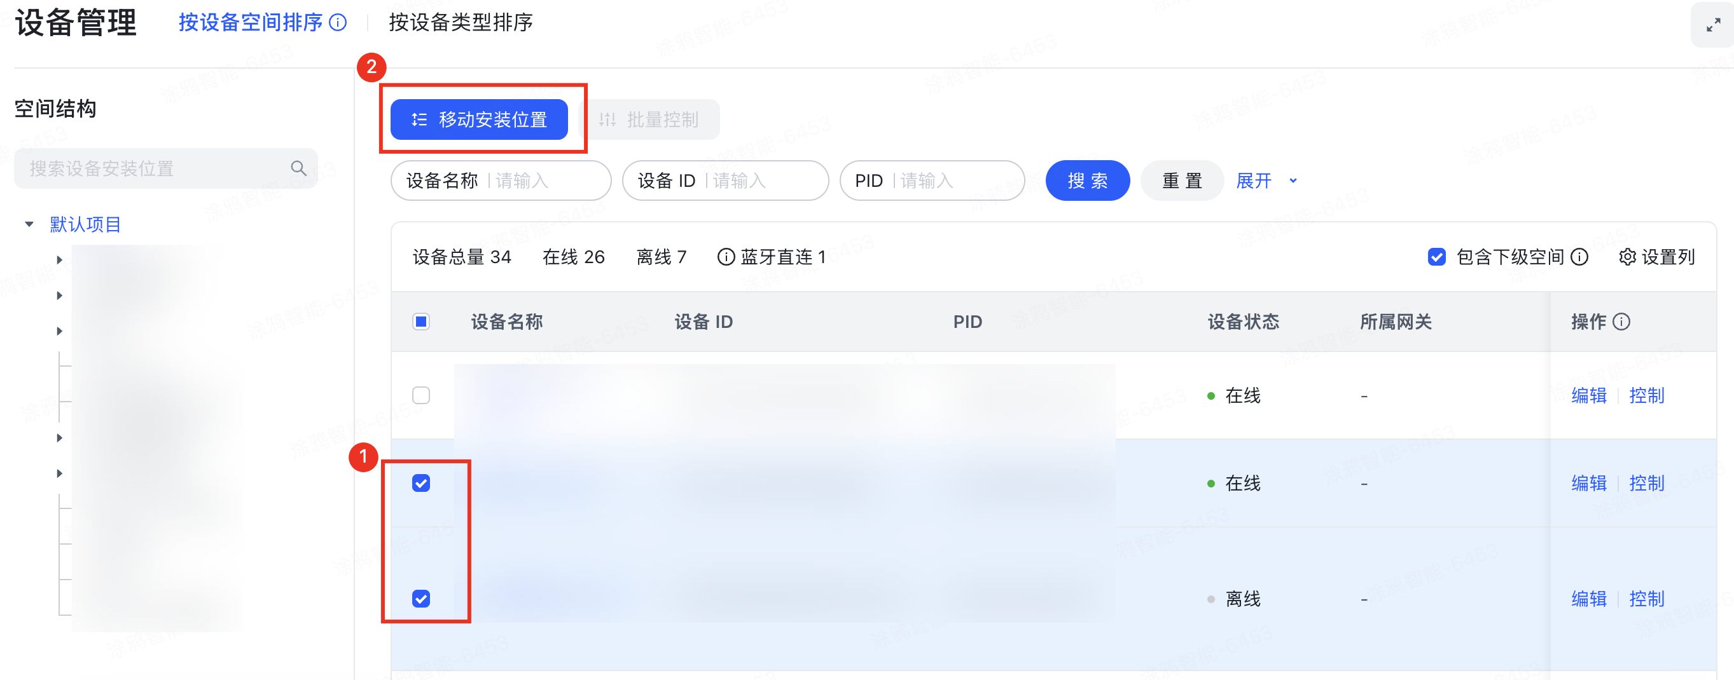This screenshot has width=1734, height=680.
Task: Switch to the 按设备类型排序 tab
Action: point(460,22)
